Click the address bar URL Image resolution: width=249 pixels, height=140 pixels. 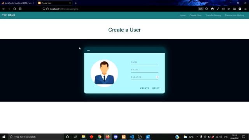(64, 9)
